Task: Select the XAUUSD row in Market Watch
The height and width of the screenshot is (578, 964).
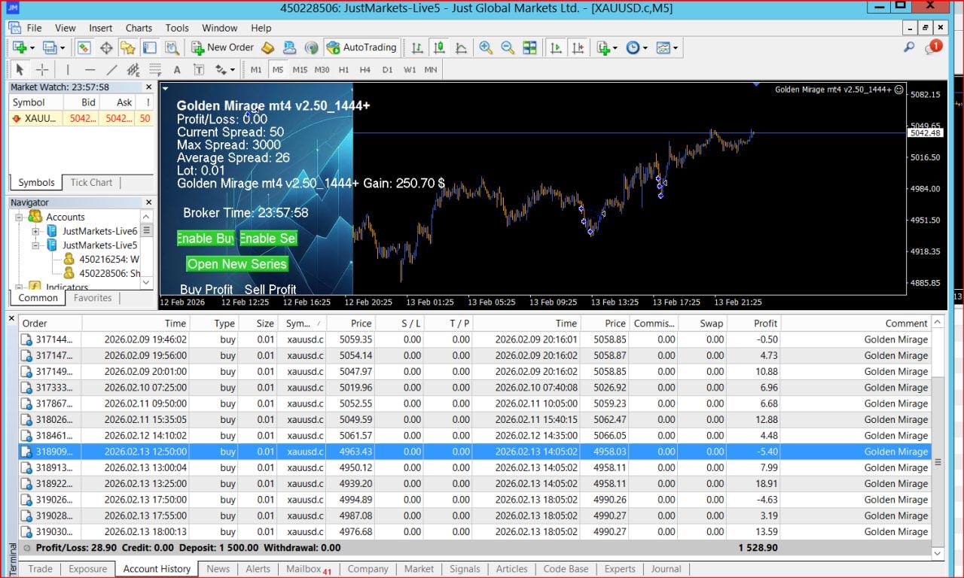Action: (81, 118)
